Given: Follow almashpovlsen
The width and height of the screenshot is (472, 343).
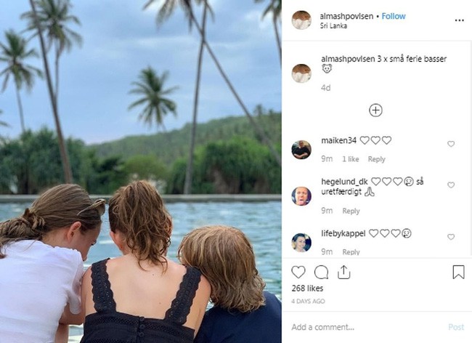Looking at the screenshot, I should [x=394, y=15].
